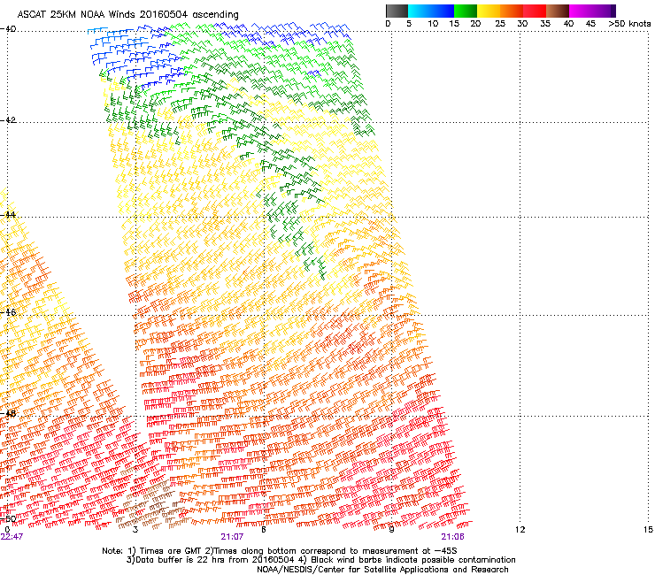The image size is (655, 575).
Task: Click the cyan-to-blue 5-15 knots legend segment
Action: 430,11
